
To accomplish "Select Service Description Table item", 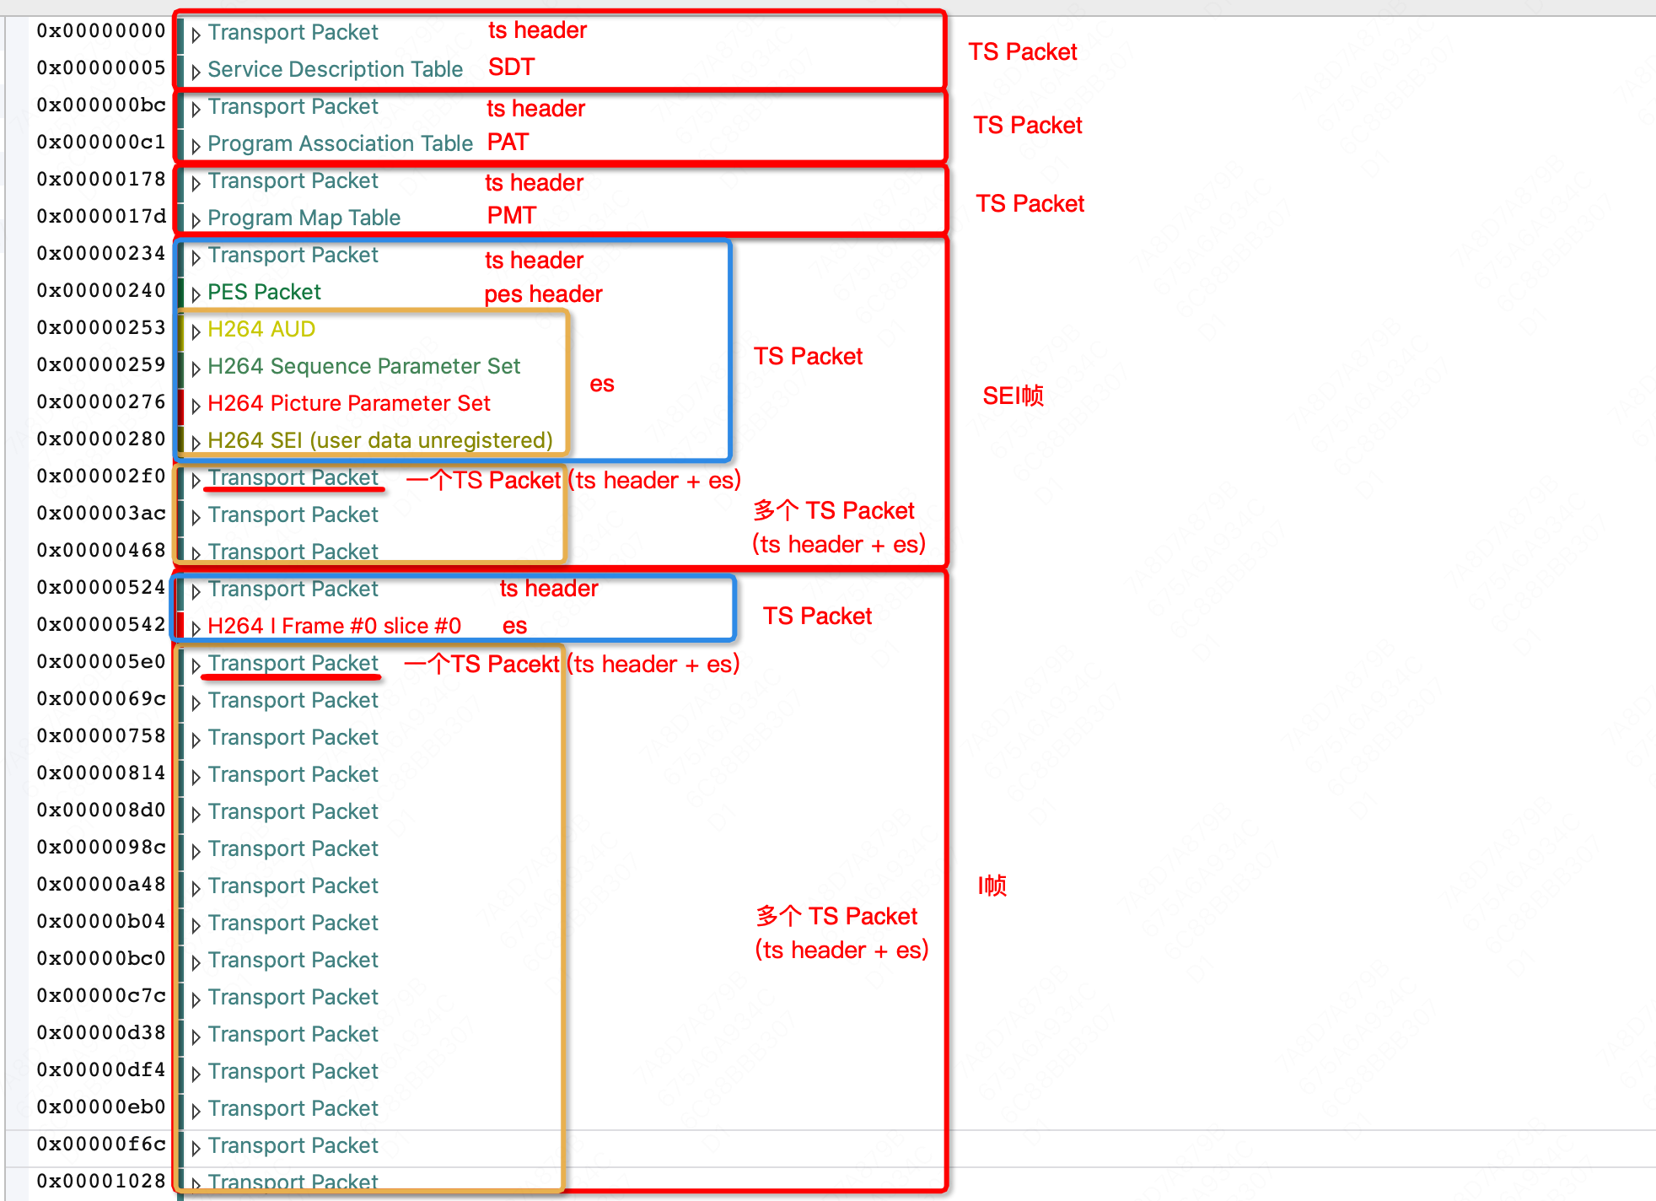I will [335, 69].
